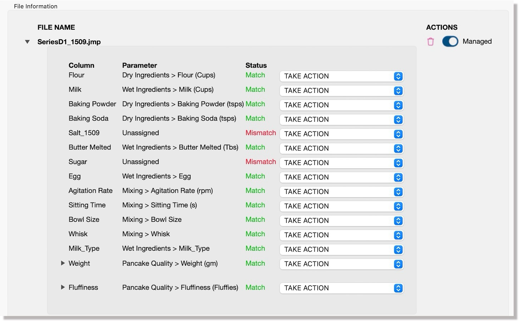This screenshot has height=321, width=519.
Task: Click the Unassigned parameter for Sugar
Action: click(140, 162)
